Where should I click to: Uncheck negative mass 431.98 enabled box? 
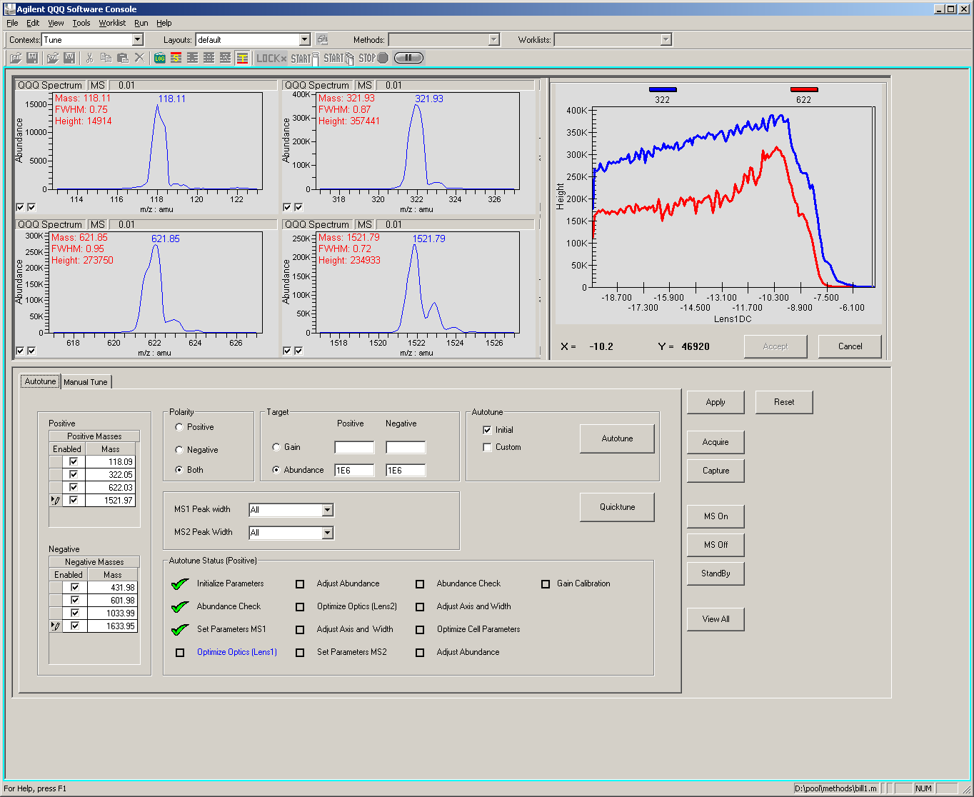74,587
